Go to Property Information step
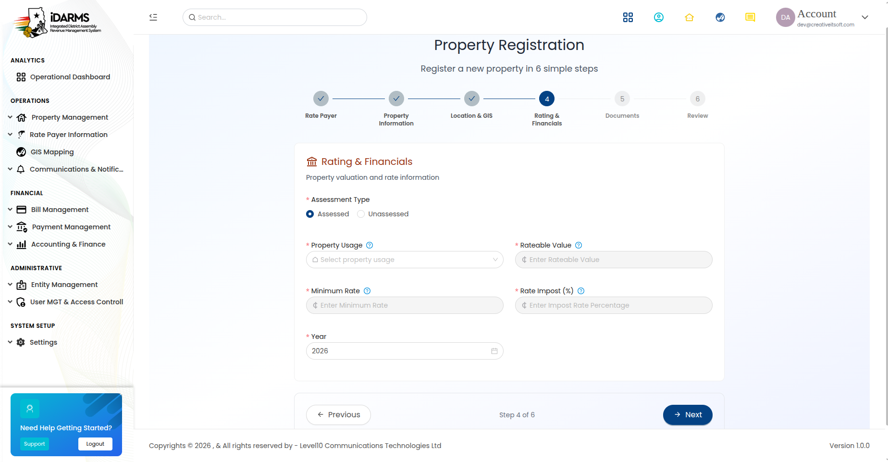The width and height of the screenshot is (888, 462). point(396,99)
